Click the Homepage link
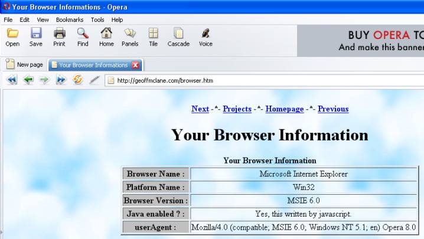This screenshot has width=424, height=239. click(284, 109)
